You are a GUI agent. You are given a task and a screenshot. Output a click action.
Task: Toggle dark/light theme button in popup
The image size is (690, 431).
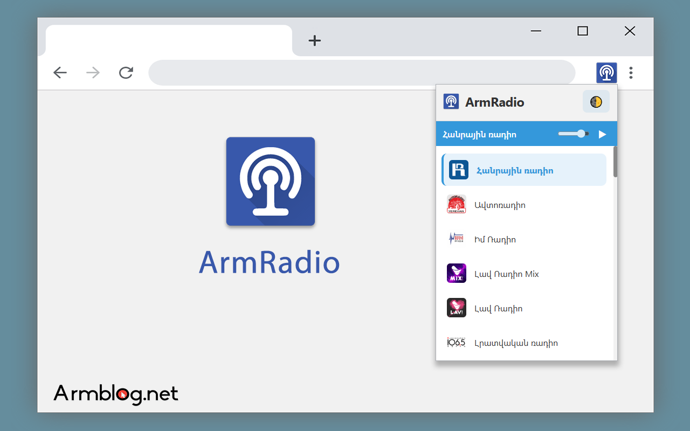[596, 102]
